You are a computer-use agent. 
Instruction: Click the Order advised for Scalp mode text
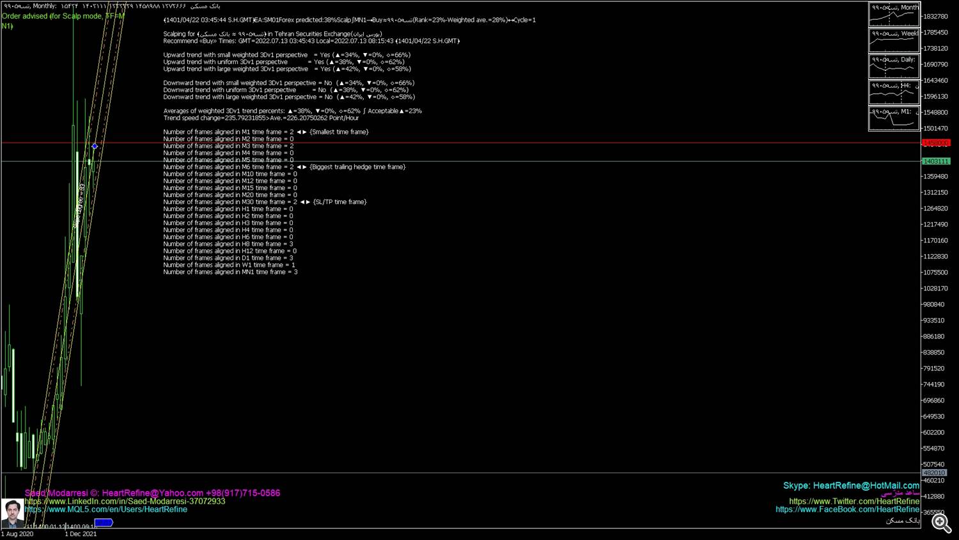tap(63, 20)
